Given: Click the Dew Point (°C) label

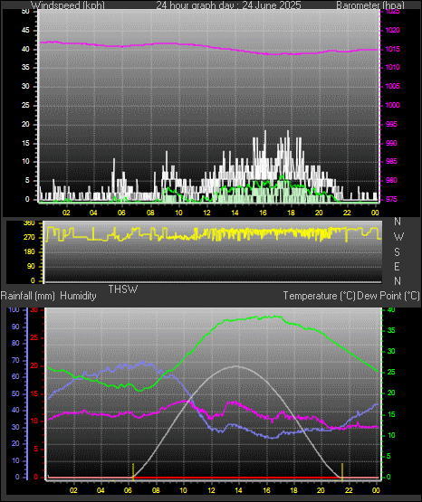Looking at the screenshot, I should click(388, 296).
